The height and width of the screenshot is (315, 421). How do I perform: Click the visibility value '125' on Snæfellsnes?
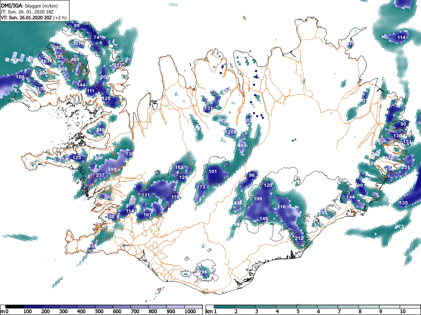(77, 157)
